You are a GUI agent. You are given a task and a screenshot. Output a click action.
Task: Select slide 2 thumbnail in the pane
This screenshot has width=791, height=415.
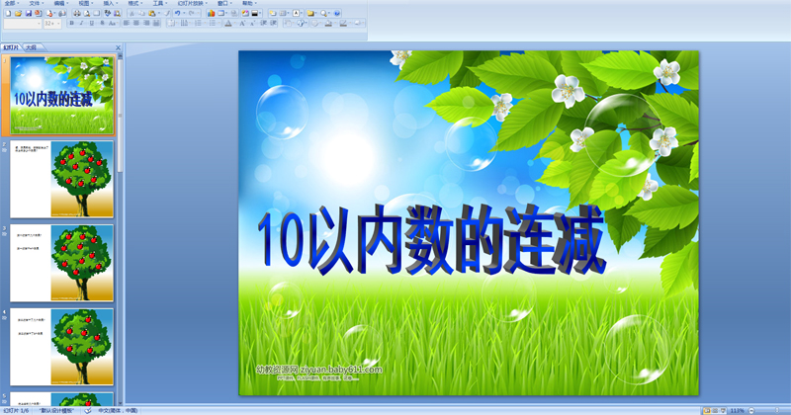click(61, 180)
